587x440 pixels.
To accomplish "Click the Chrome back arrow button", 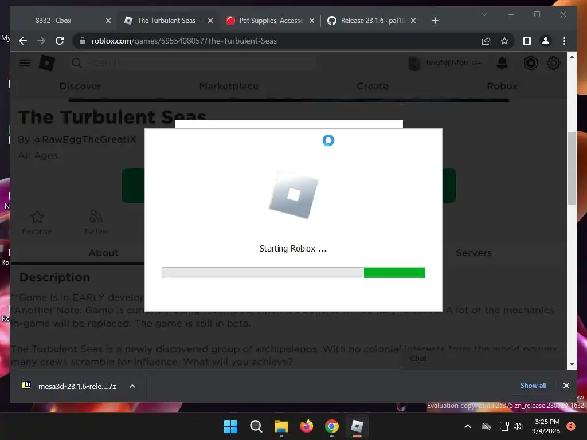I will pyautogui.click(x=23, y=41).
